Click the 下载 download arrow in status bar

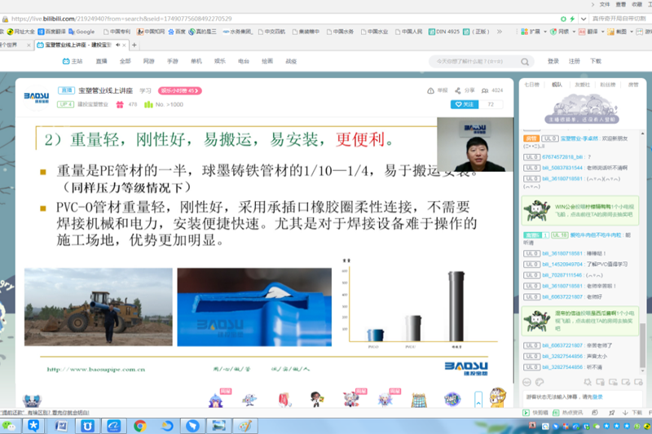(x=625, y=413)
